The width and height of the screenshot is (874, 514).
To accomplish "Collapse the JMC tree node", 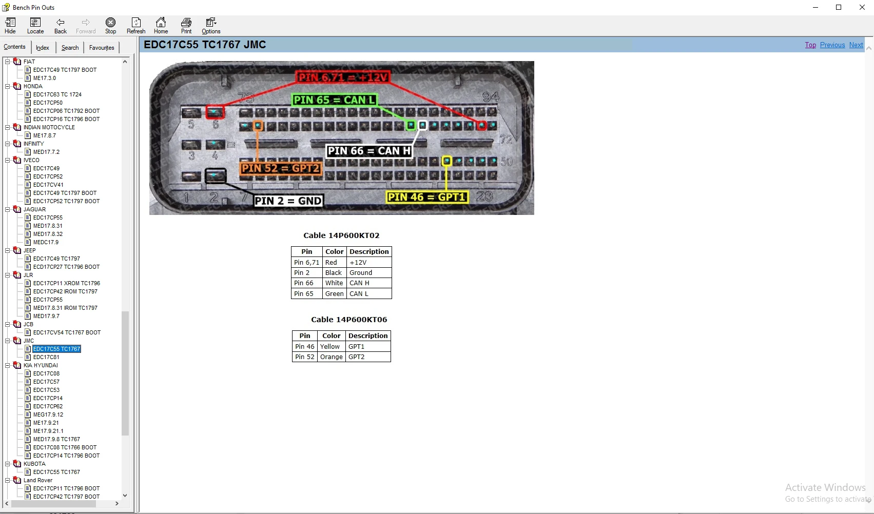I will pyautogui.click(x=7, y=341).
